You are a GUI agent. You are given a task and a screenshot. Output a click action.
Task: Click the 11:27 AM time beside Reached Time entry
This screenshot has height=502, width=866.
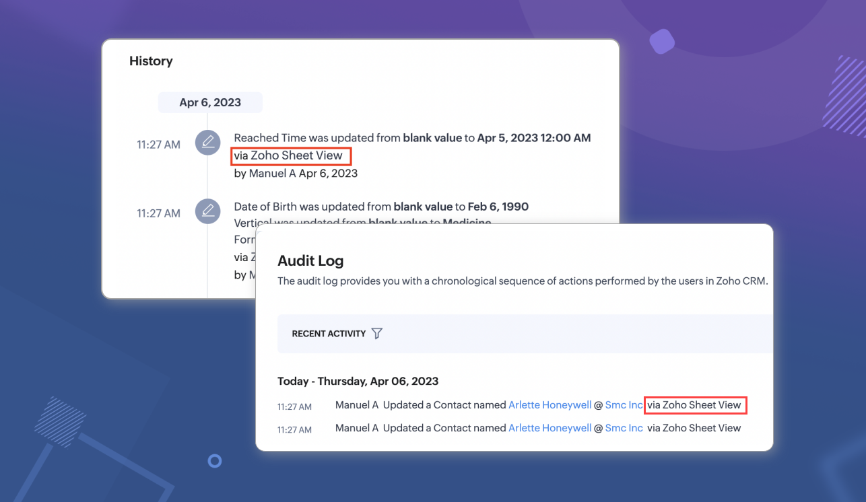[158, 145]
